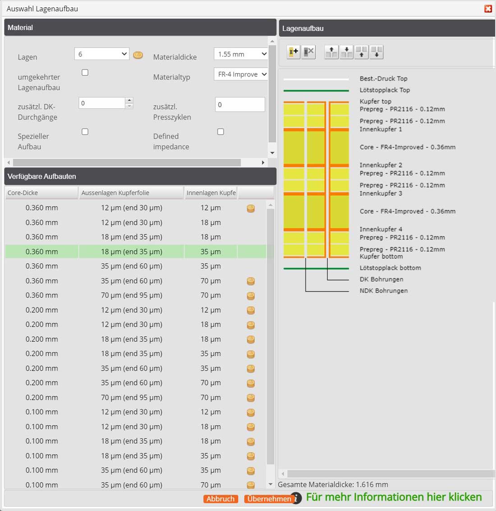The height and width of the screenshot is (511, 496).
Task: Enable the umgekehrter Lagenaufbau checkbox
Action: pos(85,72)
